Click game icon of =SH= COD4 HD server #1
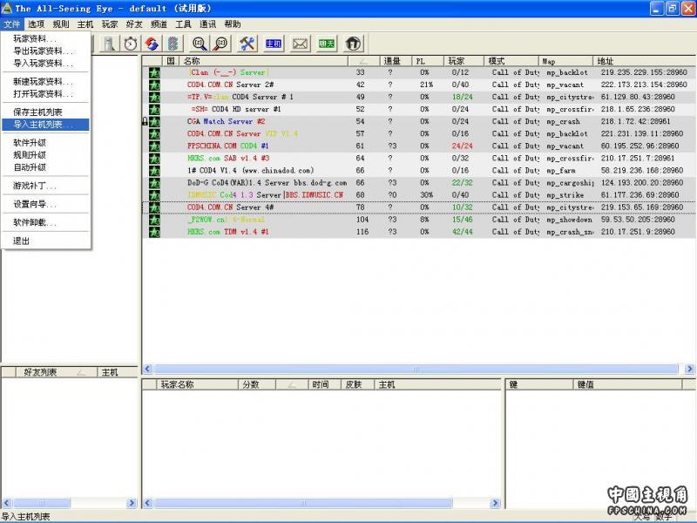This screenshot has height=523, width=697. [154, 109]
